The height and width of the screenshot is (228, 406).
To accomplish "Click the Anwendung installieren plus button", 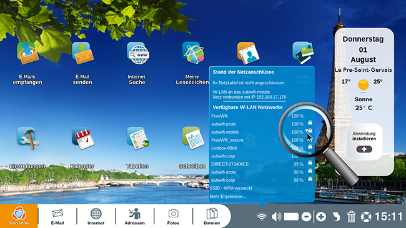I will (364, 149).
